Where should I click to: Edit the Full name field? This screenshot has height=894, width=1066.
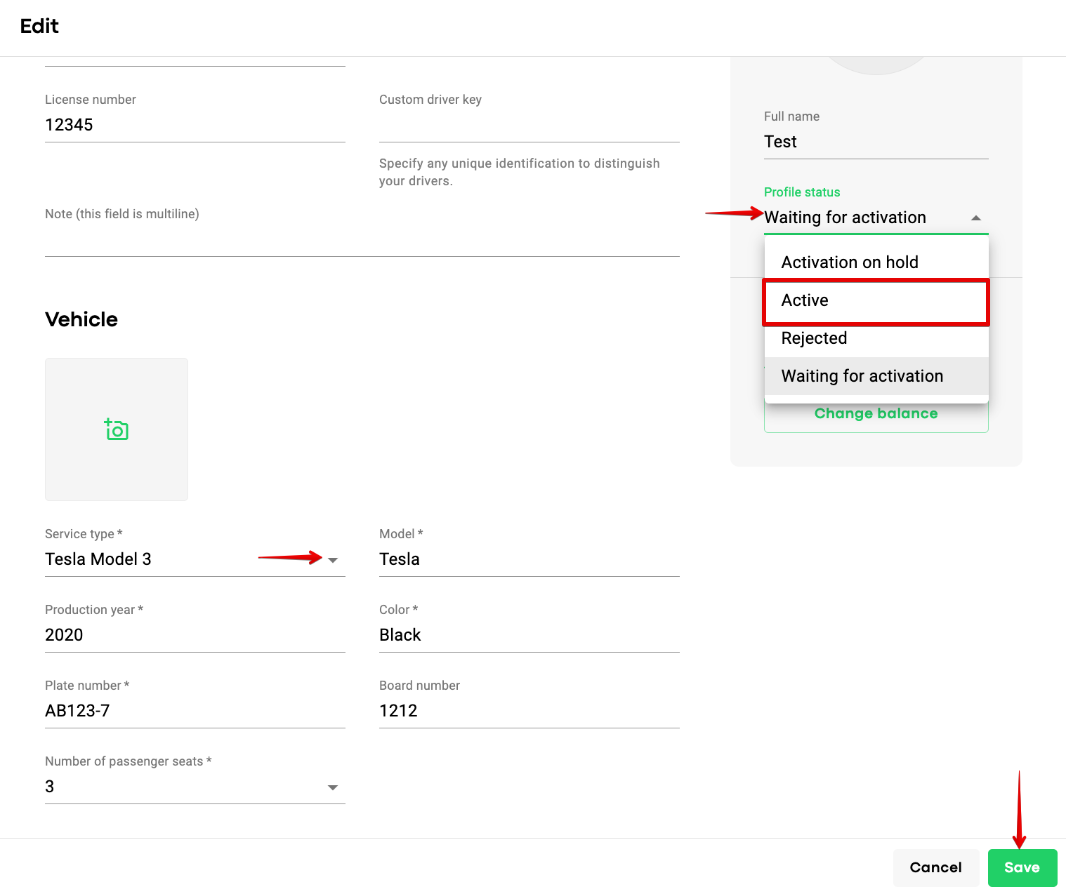coord(876,142)
